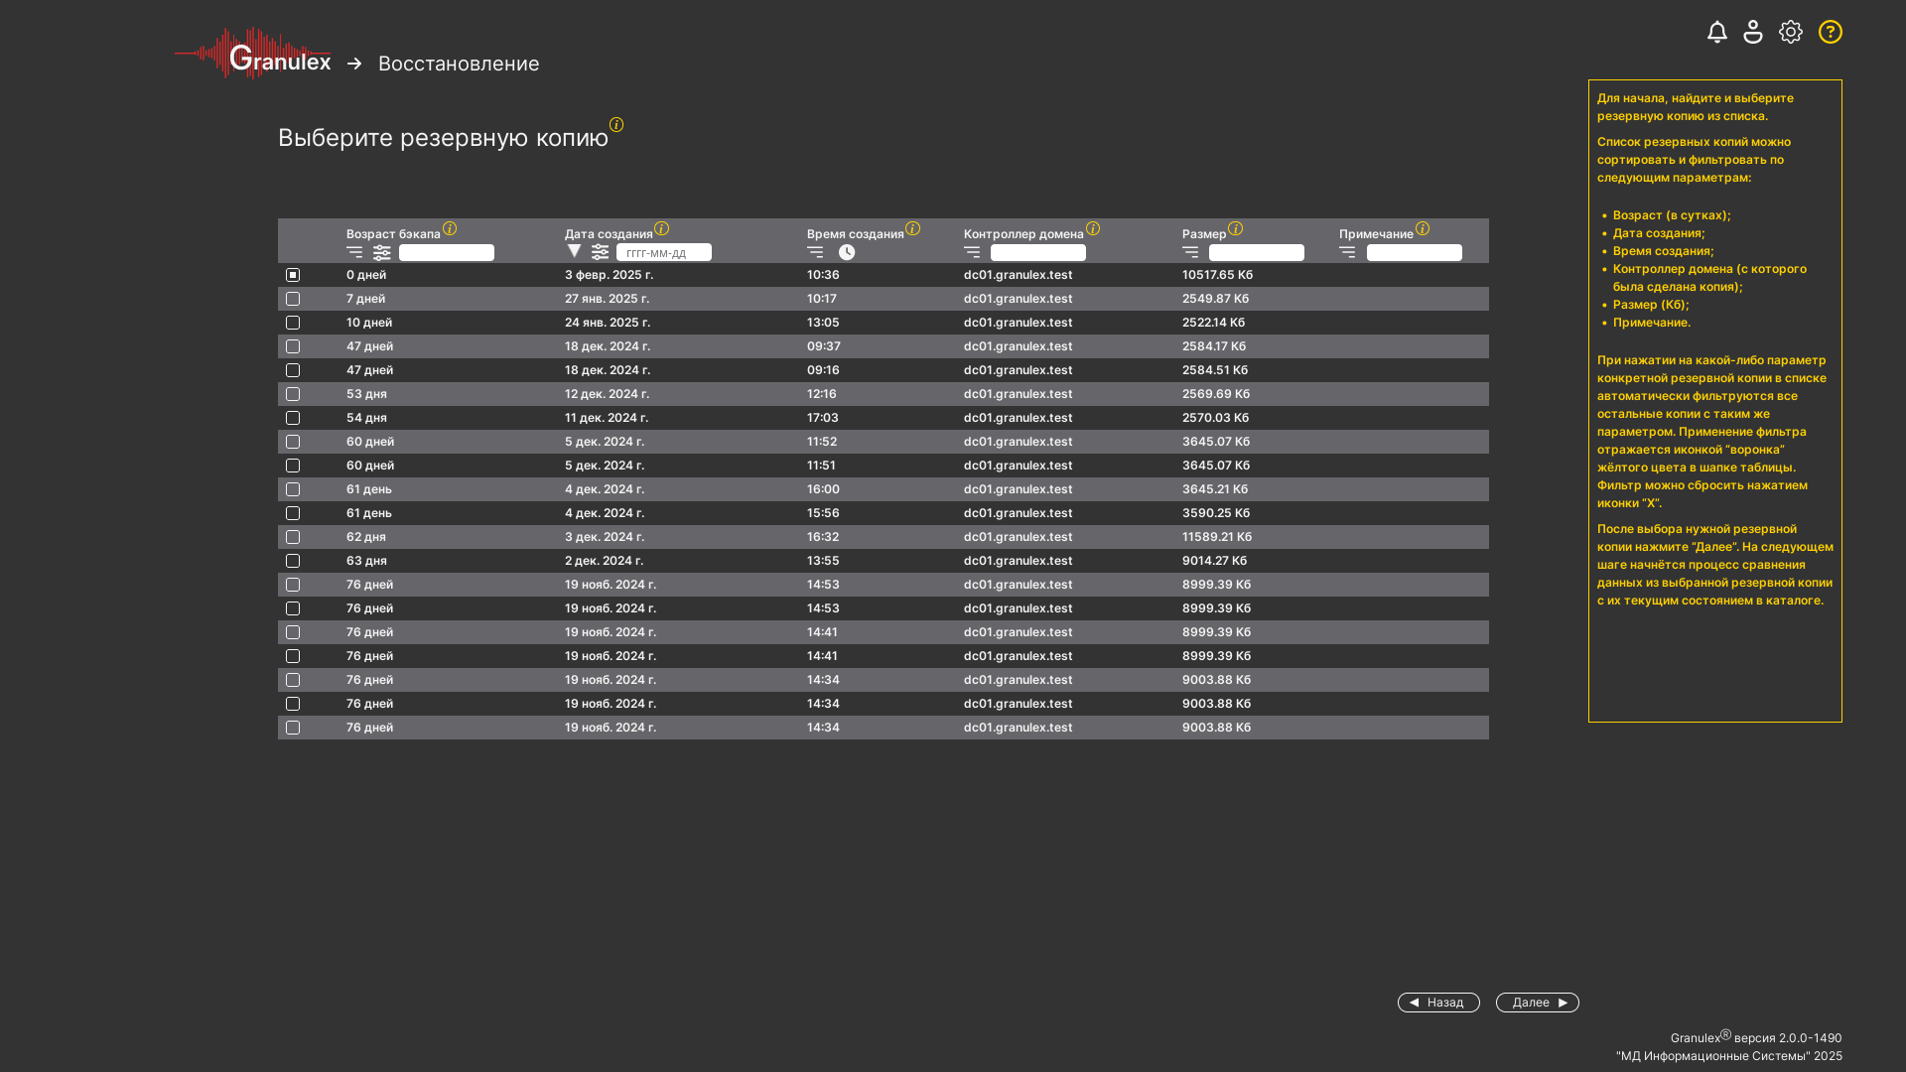Select the 11 дек. 2024 backup checkbox
Image resolution: width=1906 pixels, height=1072 pixels.
pos(293,418)
